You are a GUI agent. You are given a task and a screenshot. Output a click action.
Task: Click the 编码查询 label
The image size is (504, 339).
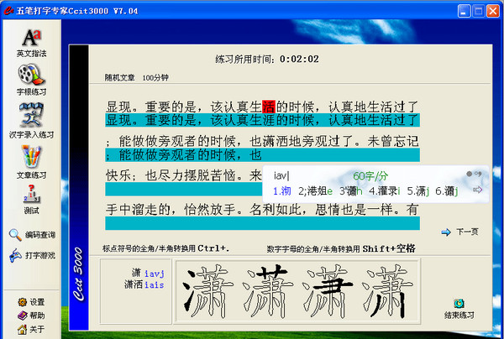[40, 235]
